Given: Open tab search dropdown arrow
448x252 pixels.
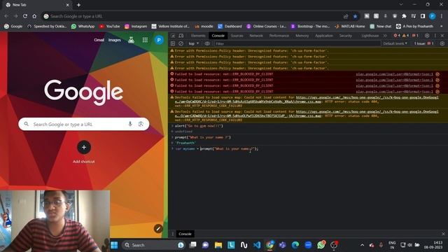Looking at the screenshot, I should [401, 5].
